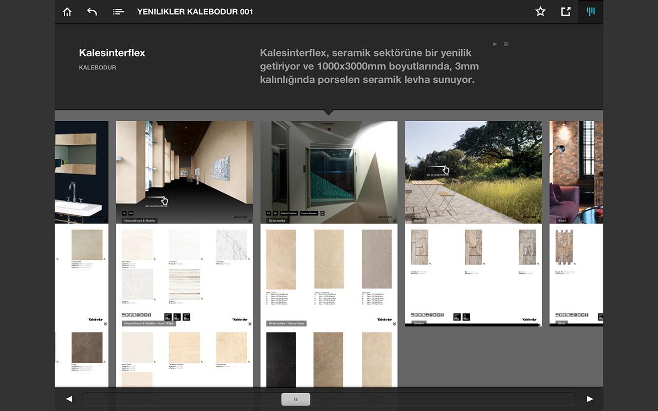Zoom the white Limestone tile magnifier
This screenshot has height=411, width=658.
click(202, 259)
